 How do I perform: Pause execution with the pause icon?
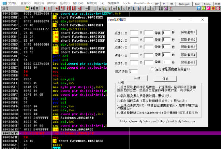coord(49,8)
